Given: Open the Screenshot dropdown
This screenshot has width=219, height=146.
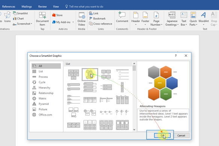Looking at the screenshot, I should tap(22, 24).
